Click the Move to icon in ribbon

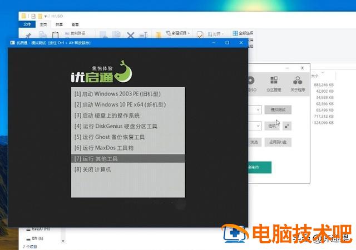coord(103,34)
